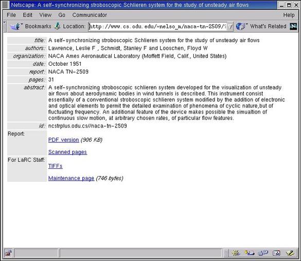
Task: Click the security lock icon in status bar
Action: [8, 253]
